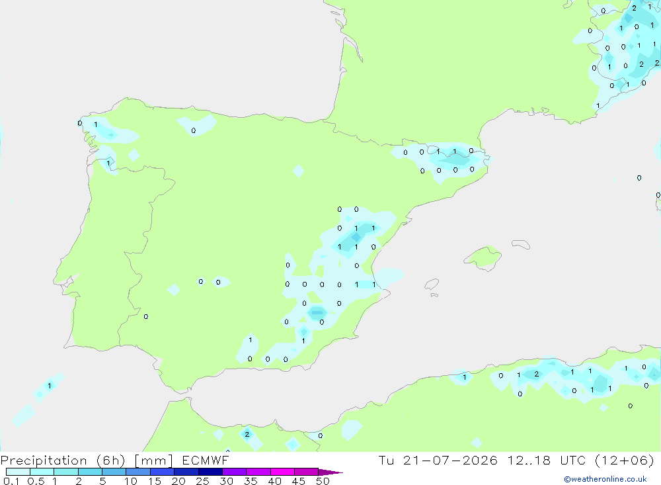Click the '35' legend scale label

click(x=251, y=481)
